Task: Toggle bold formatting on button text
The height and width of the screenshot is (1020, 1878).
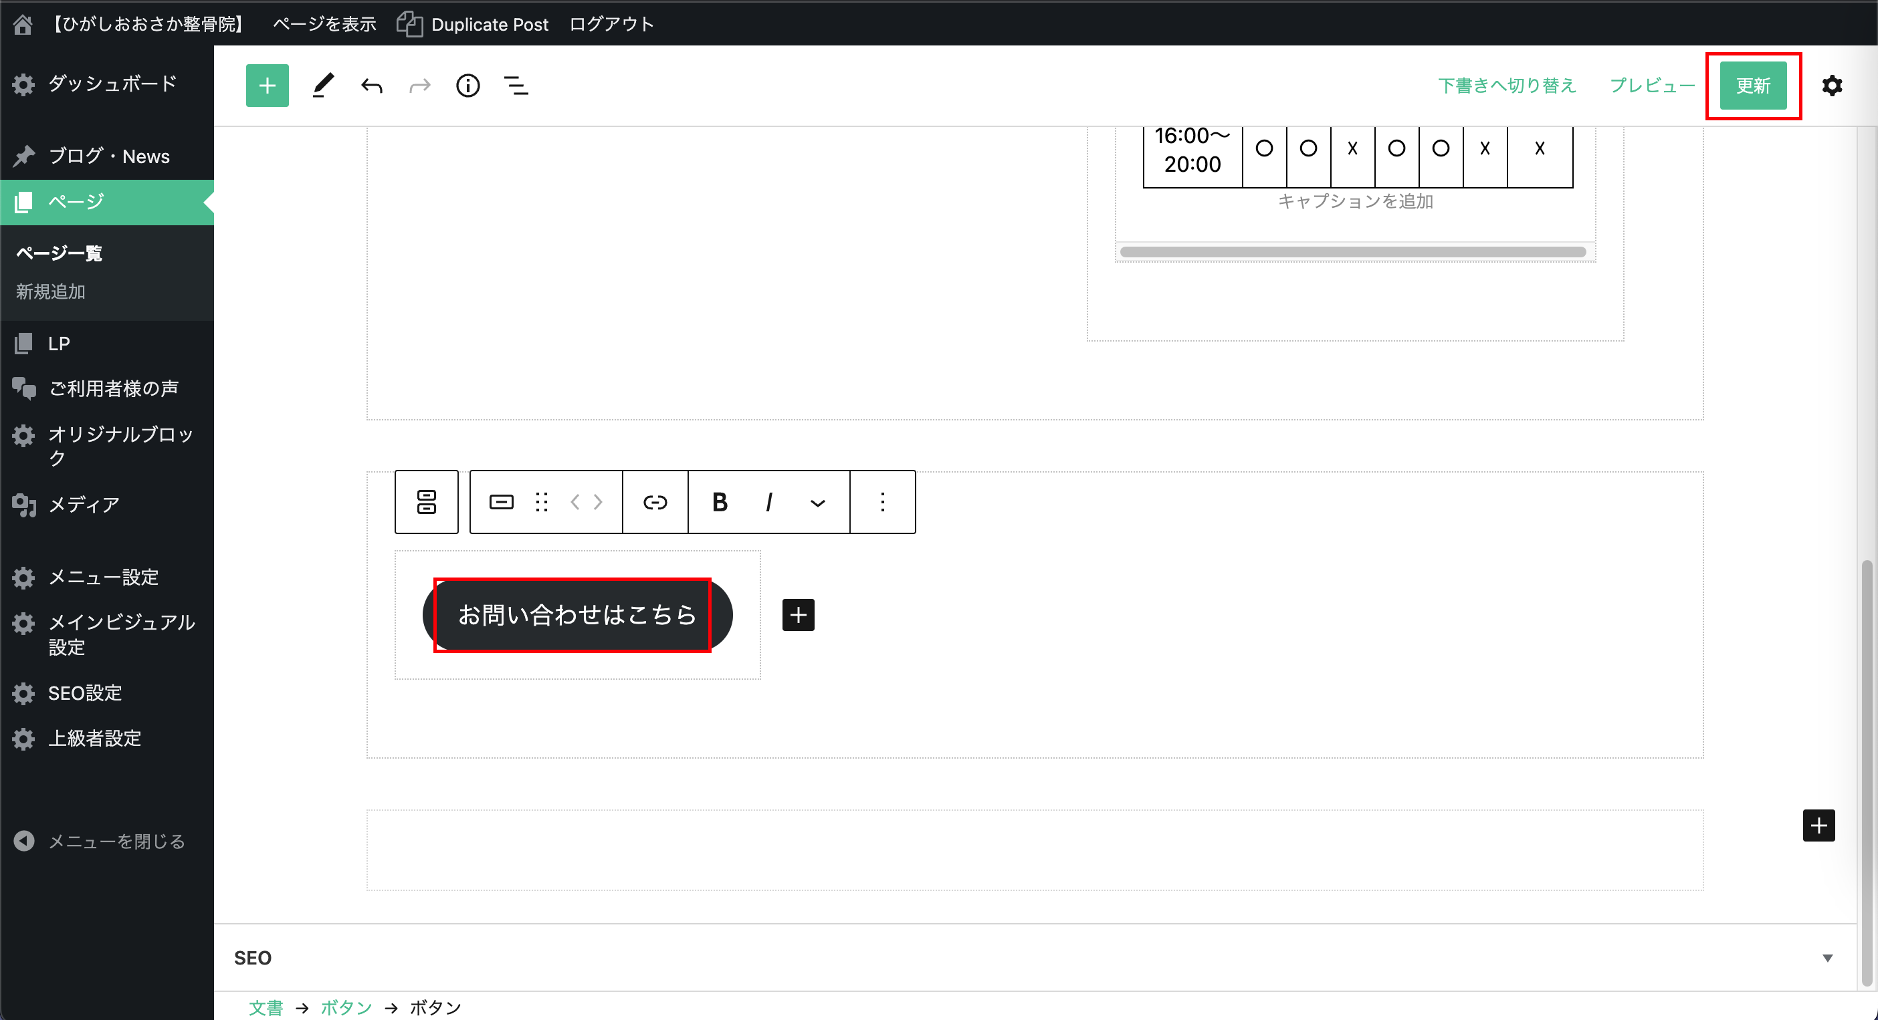Action: (x=720, y=502)
